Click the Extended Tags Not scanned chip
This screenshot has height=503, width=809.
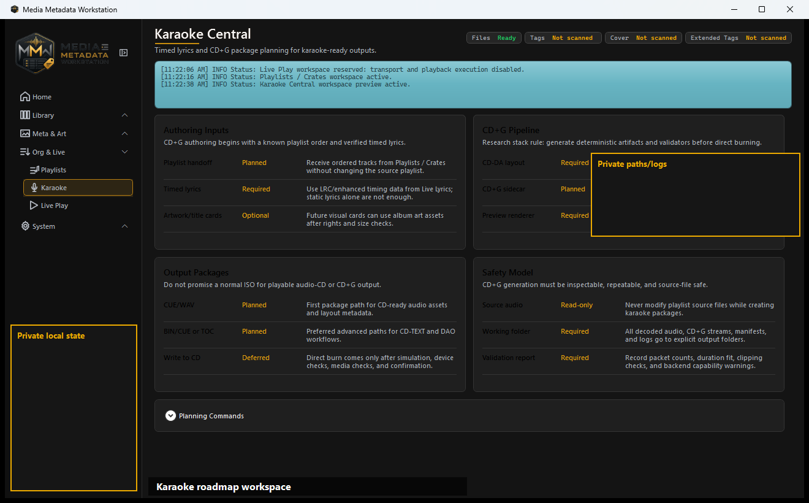(x=739, y=38)
